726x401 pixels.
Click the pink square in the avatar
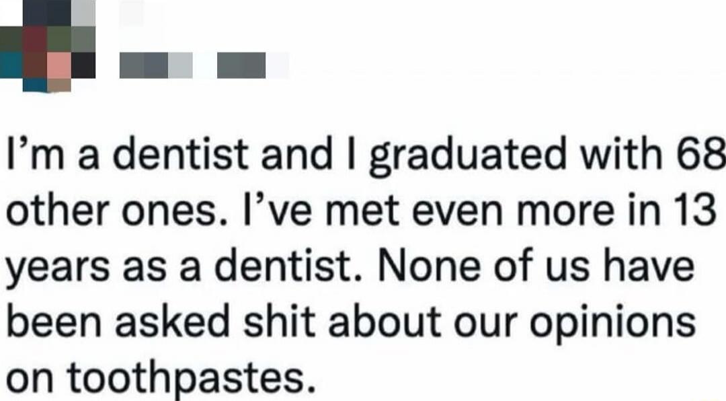coord(59,65)
